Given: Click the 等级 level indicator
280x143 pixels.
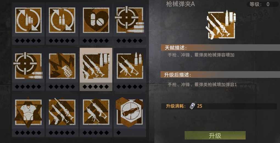Looking at the screenshot, I should pos(262,4).
